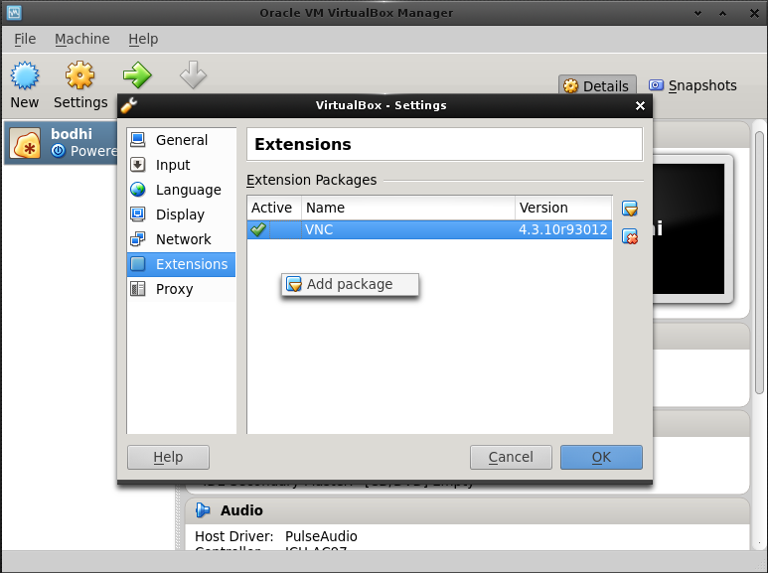Click the PulseAudio host driver value
The height and width of the screenshot is (573, 768).
pyautogui.click(x=321, y=536)
